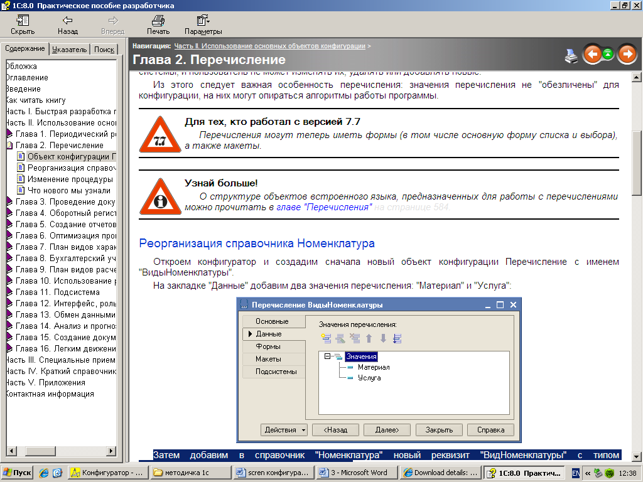Follow breadcrumb link Часть II. Использование основных объектов
Screen dimensions: 643x482
pos(269,46)
